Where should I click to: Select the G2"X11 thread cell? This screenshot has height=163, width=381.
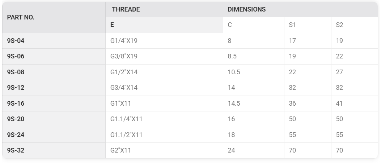[164, 150]
